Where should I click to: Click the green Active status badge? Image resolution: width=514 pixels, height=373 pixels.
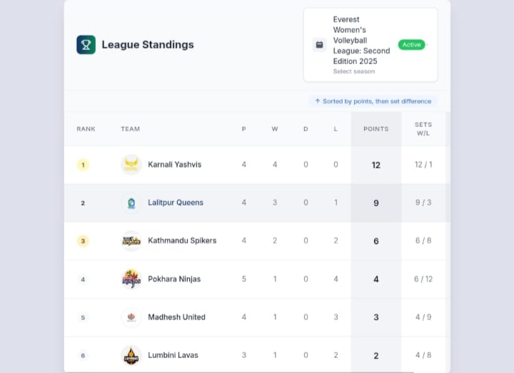(412, 45)
